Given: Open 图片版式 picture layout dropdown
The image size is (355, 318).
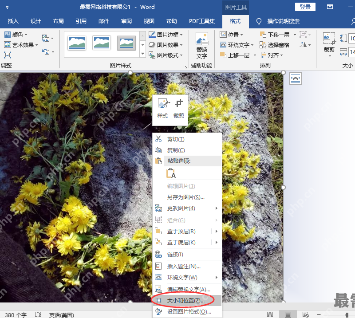Looking at the screenshot, I should tap(166, 55).
